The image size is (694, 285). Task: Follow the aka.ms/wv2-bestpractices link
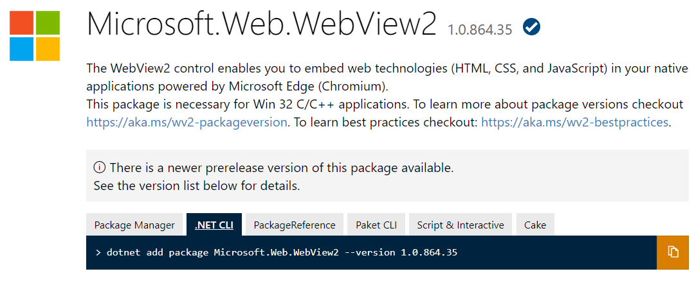574,122
